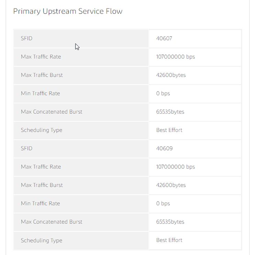Select 0 bps value for flow 40609
Image resolution: width=263 pixels, height=255 pixels.
(163, 203)
